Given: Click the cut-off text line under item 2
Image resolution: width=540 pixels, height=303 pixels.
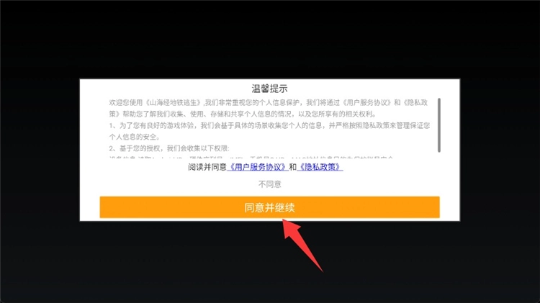Looking at the screenshot, I should 251,158.
